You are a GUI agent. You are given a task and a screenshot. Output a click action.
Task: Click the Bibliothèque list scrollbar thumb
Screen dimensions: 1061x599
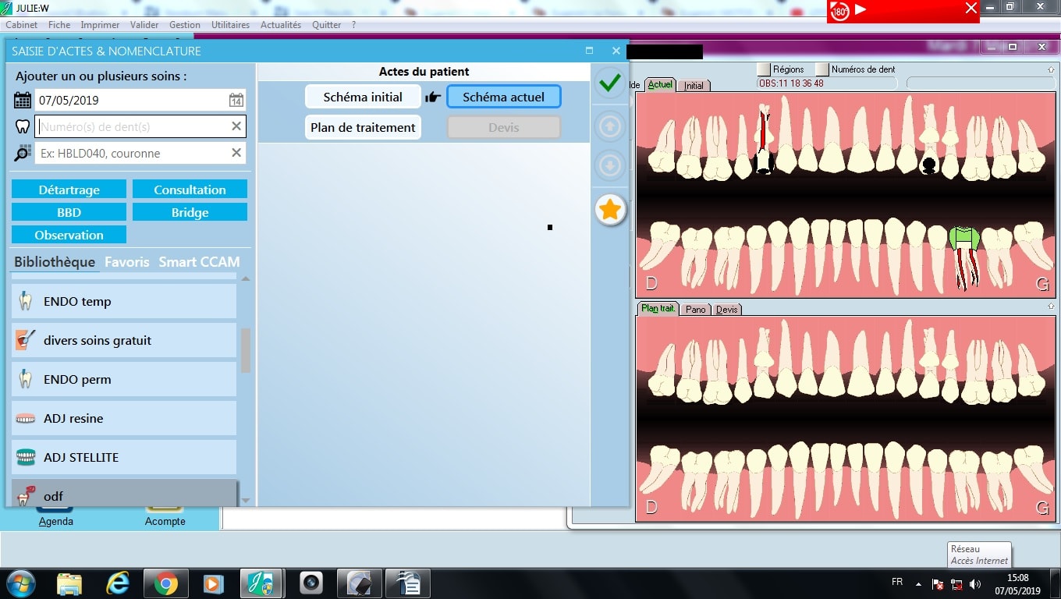tap(246, 350)
